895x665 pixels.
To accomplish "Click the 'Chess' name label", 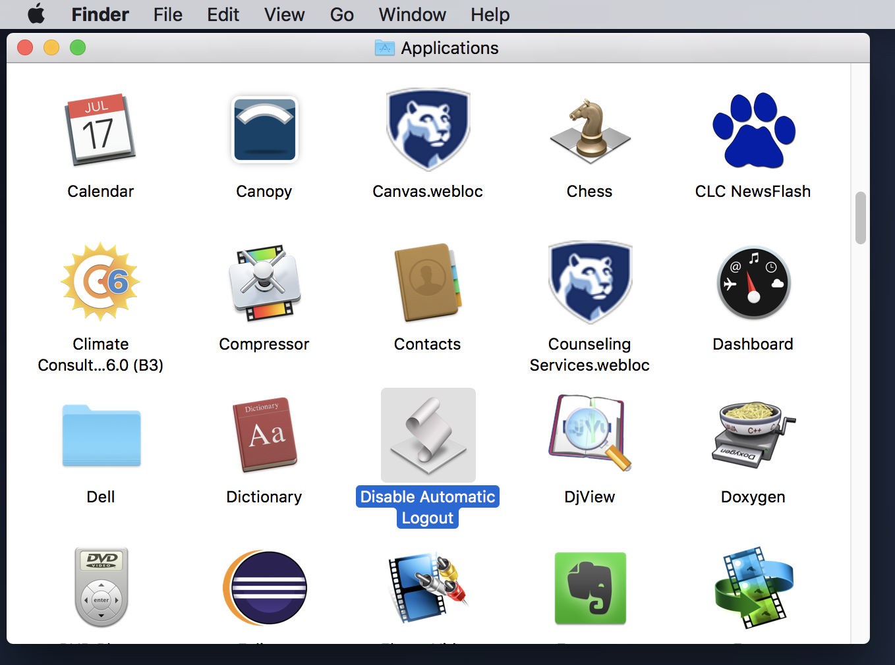I will [x=590, y=192].
